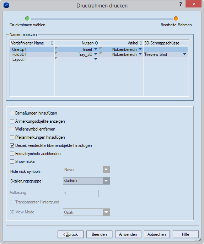Uncheck Derzeit versteckte Ebenenobjekte hinzufügen
204x244 pixels.
(12, 145)
